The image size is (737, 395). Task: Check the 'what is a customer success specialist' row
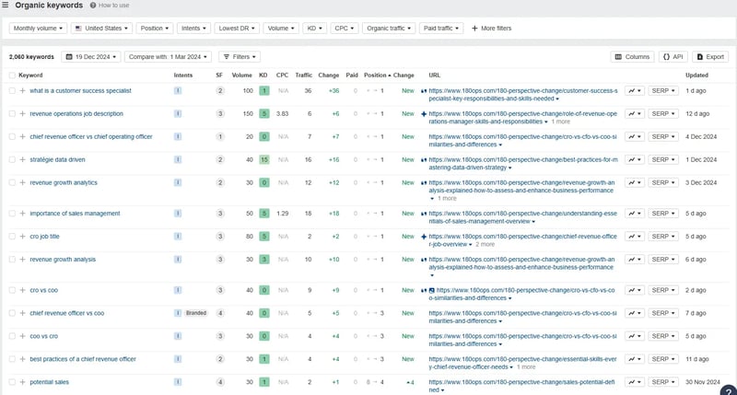(x=12, y=90)
